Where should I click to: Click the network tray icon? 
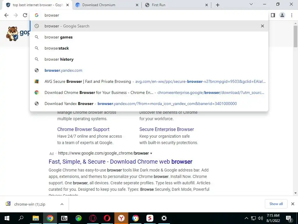(x=253, y=218)
